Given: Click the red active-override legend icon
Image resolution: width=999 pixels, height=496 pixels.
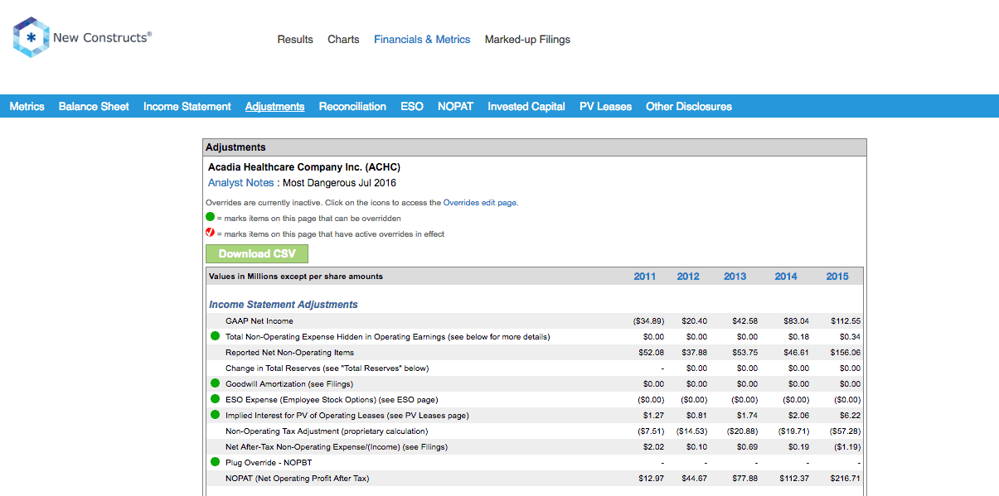Looking at the screenshot, I should click(x=211, y=234).
